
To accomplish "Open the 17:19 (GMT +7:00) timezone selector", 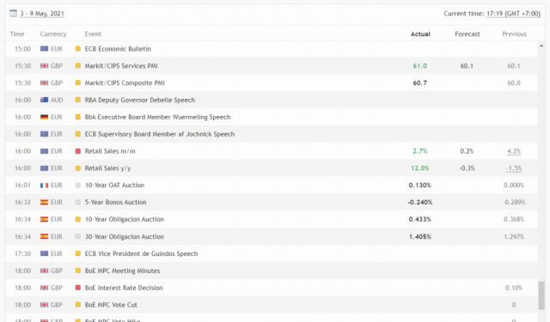I will click(x=514, y=14).
